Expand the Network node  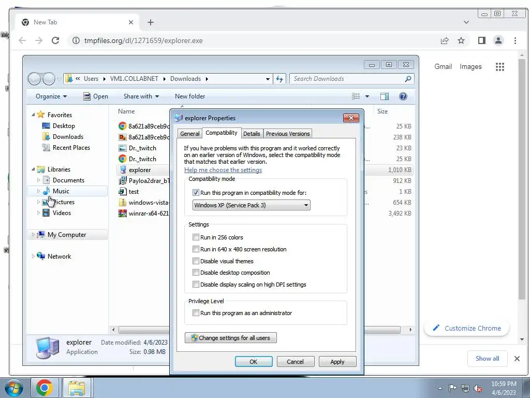[33, 256]
